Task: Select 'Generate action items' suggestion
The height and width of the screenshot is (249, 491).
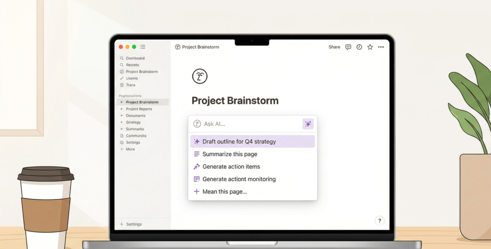Action: [x=231, y=166]
